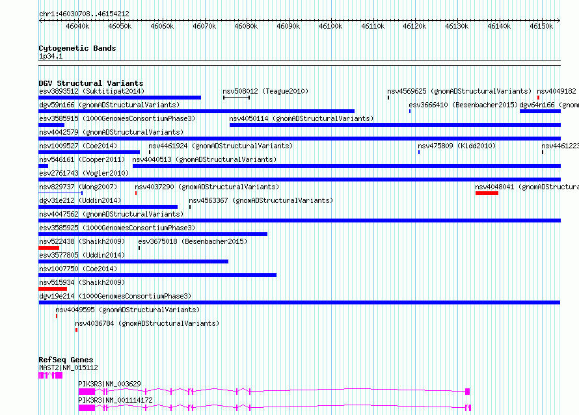Click the nsv1009527 (Coe2014) variant label

point(78,146)
